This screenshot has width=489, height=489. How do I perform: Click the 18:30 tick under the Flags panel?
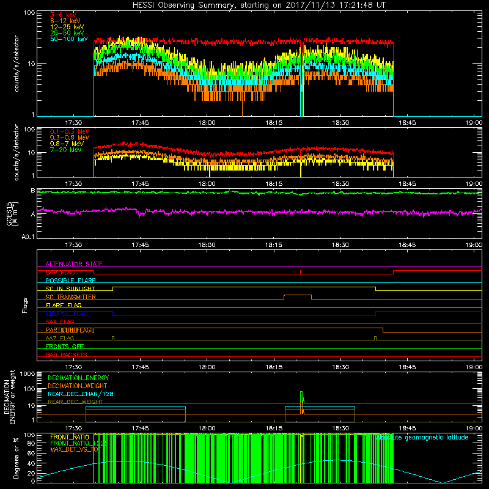coord(340,367)
